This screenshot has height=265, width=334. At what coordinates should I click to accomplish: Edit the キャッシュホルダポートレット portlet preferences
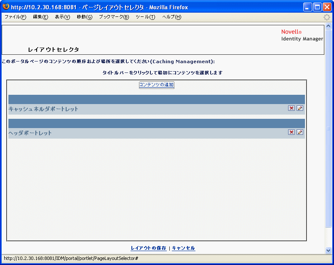tap(300, 108)
